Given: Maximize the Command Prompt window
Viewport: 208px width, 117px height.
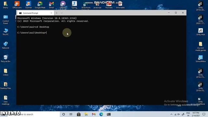Looking at the screenshot, I should tap(176, 13).
